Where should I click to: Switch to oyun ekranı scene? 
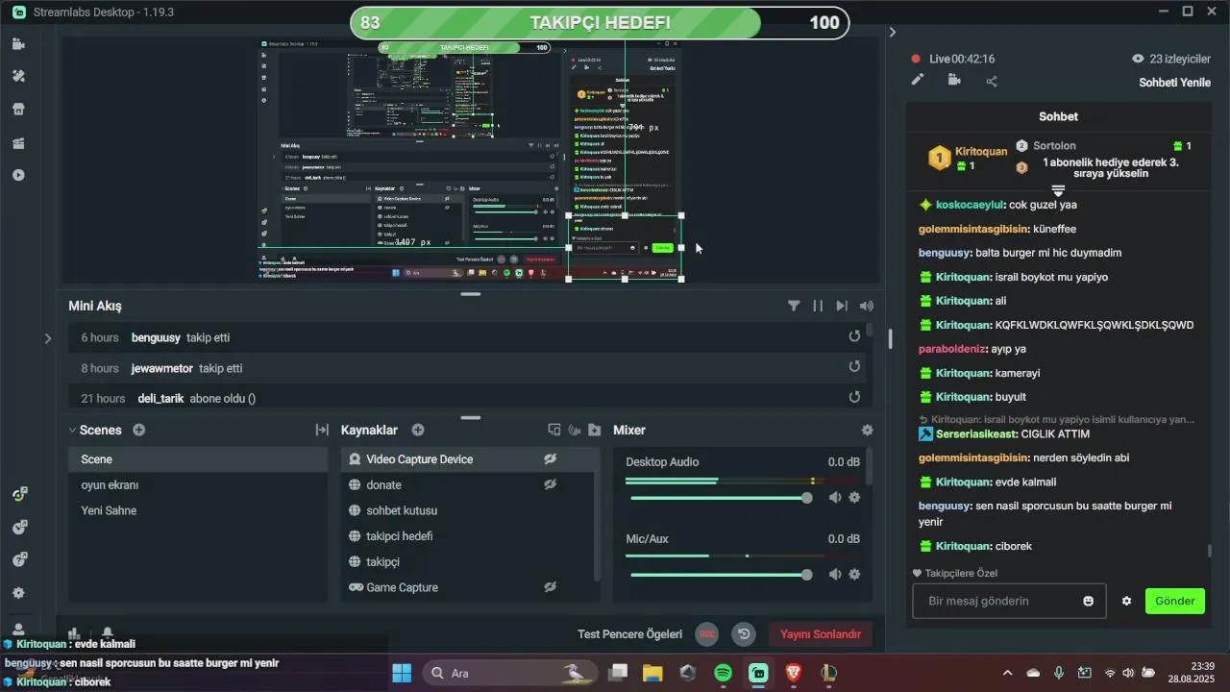(x=198, y=484)
